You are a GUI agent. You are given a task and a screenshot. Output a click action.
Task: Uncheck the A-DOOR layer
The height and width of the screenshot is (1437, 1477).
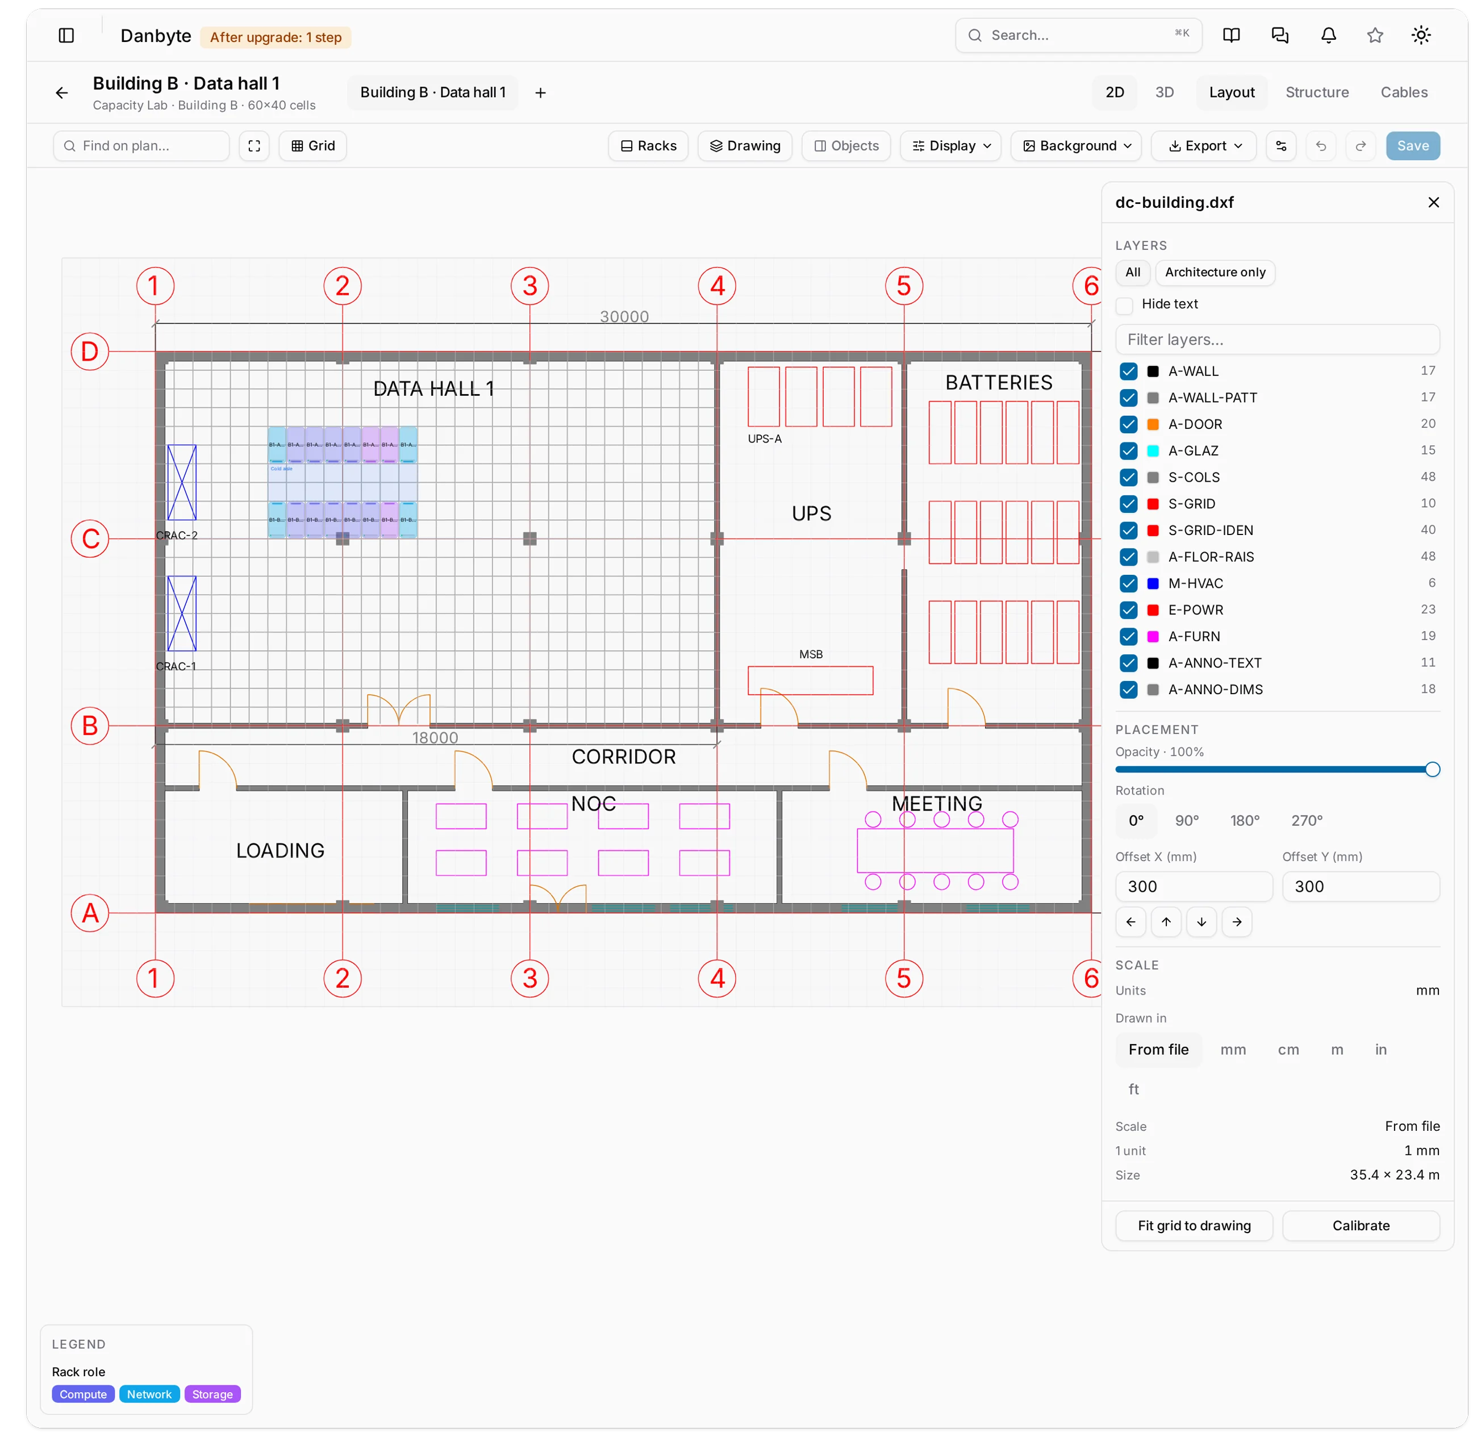coord(1128,424)
